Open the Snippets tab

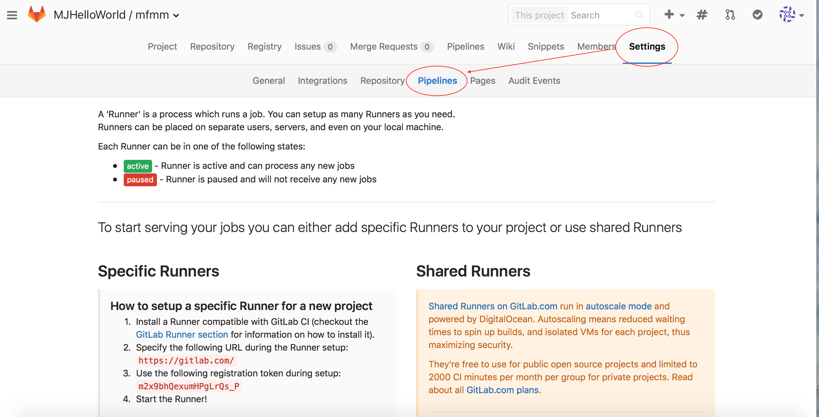pos(546,46)
